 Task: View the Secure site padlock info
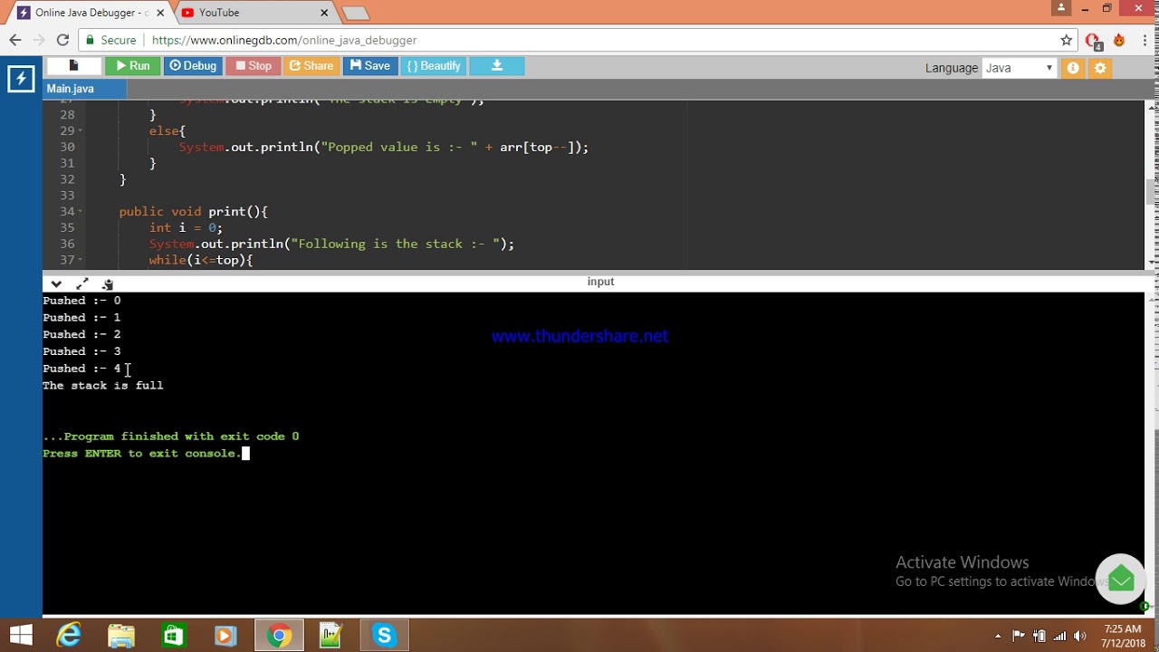point(110,40)
